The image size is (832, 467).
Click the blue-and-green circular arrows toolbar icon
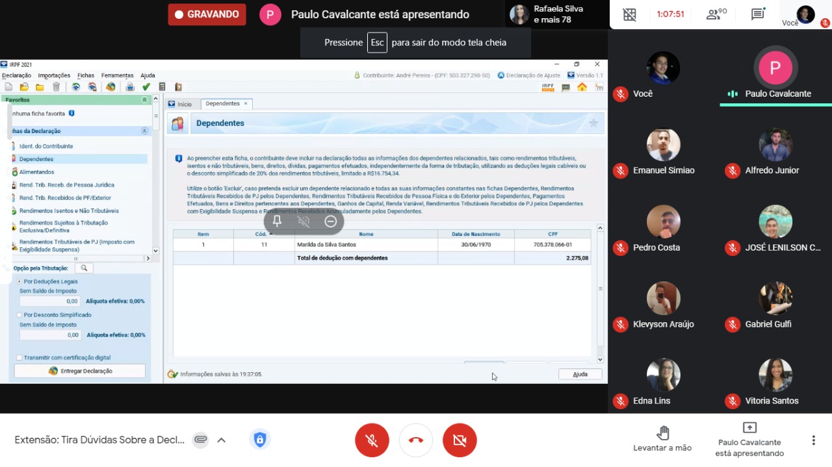pos(76,87)
